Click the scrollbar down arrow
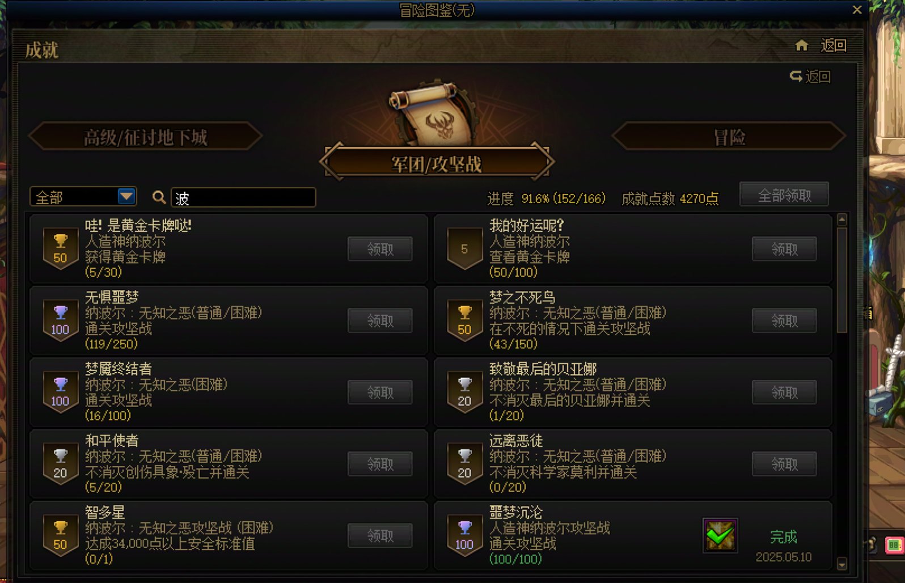The height and width of the screenshot is (583, 905). click(x=842, y=564)
